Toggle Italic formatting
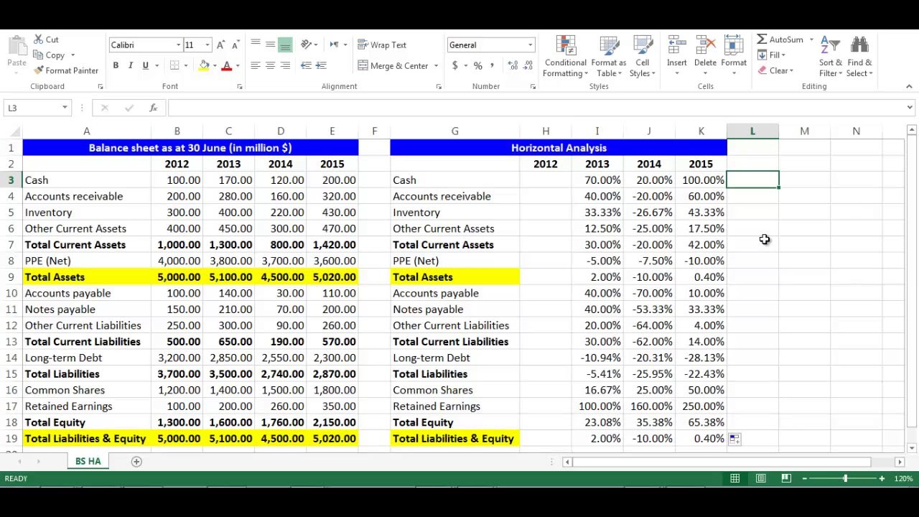This screenshot has height=517, width=919. click(x=131, y=65)
